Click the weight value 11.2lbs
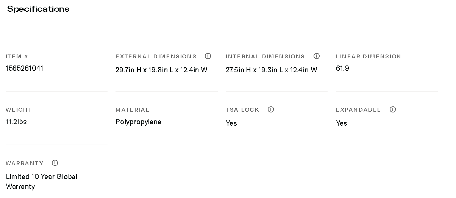The width and height of the screenshot is (456, 198). click(x=16, y=122)
